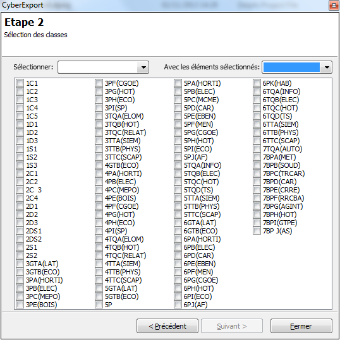The height and width of the screenshot is (340, 340).
Task: Tick the 3PF(CGOE) class checkbox
Action: pyautogui.click(x=99, y=83)
